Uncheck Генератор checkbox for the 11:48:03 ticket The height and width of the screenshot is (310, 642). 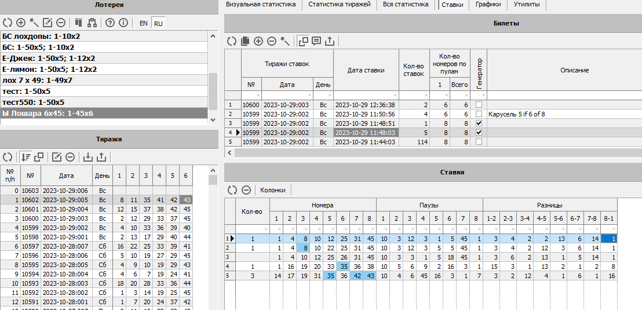(x=478, y=132)
